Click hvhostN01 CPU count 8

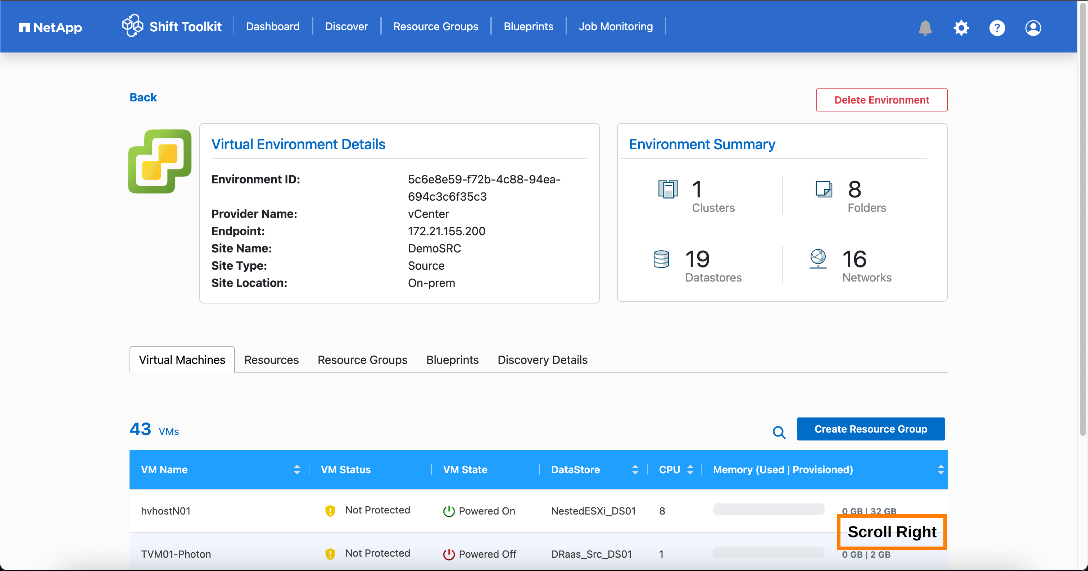662,511
